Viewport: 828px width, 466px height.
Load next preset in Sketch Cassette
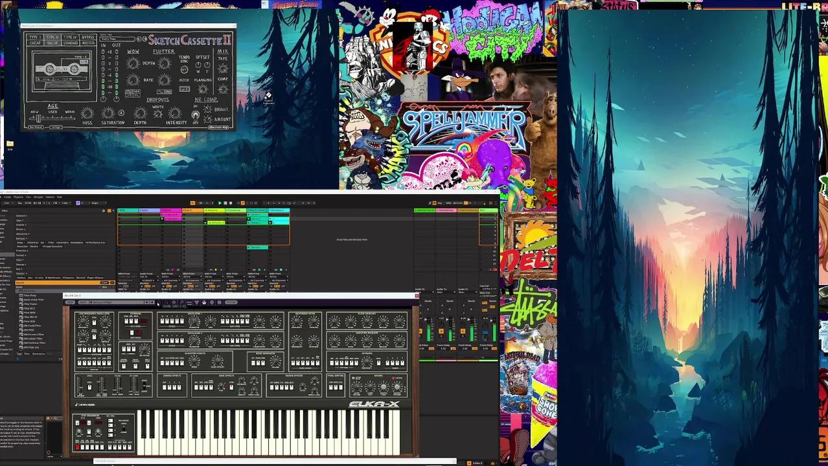pos(144,39)
